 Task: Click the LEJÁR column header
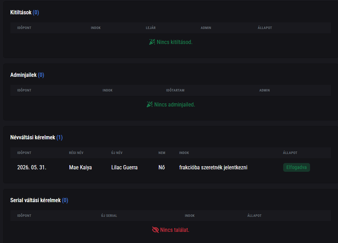click(151, 28)
